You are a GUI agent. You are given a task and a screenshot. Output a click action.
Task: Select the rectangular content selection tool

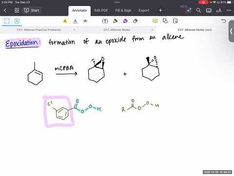[x=7, y=21]
